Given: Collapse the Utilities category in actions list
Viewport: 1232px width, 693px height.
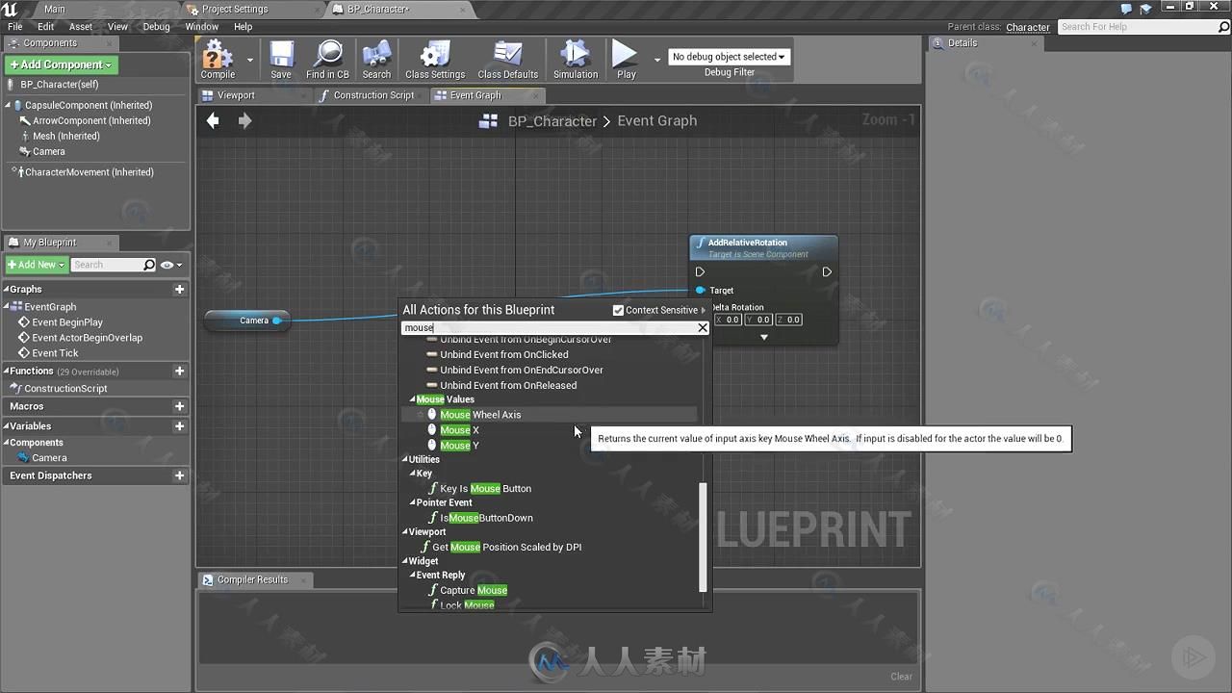Looking at the screenshot, I should (x=405, y=459).
